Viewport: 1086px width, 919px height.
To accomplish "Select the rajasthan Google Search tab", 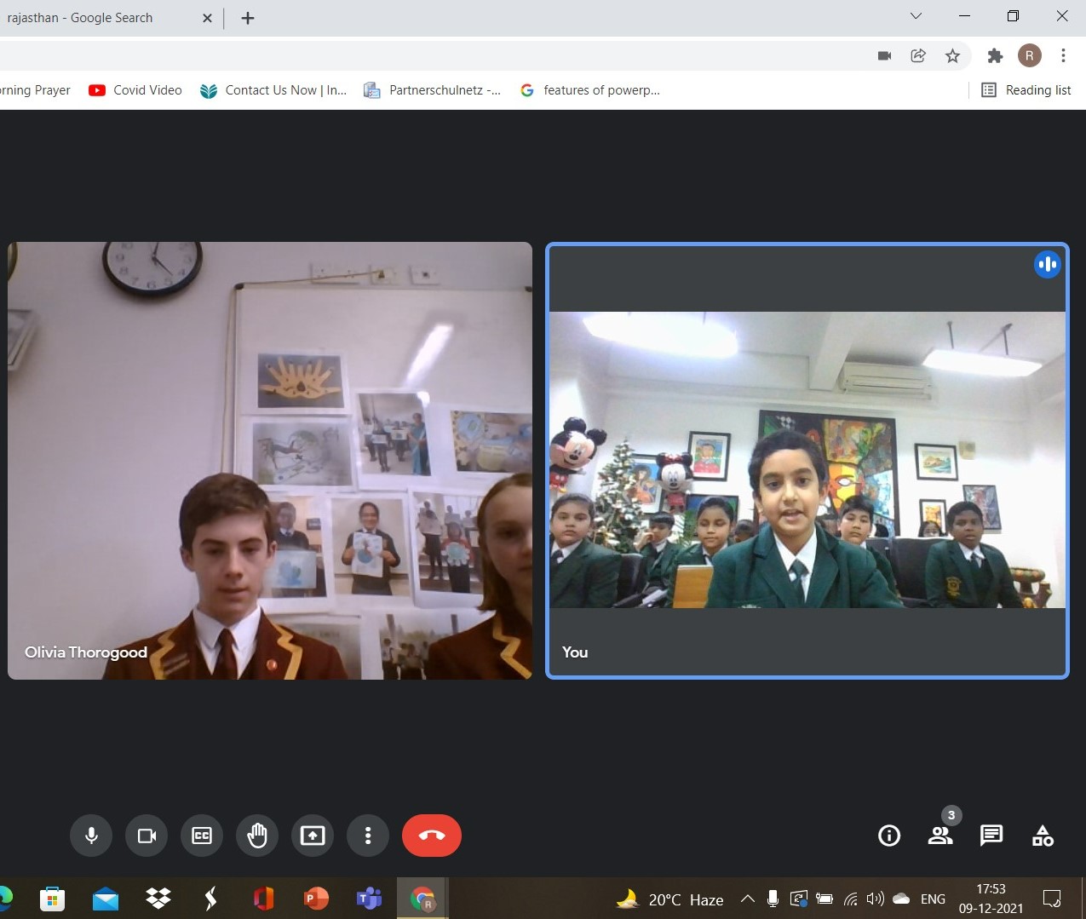I will (x=94, y=18).
